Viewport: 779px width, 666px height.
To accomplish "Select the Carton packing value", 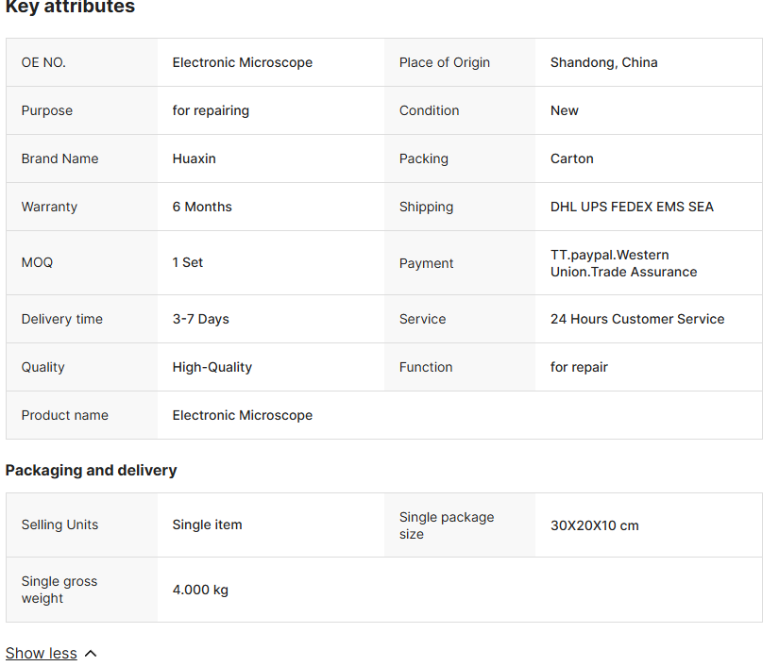I will pos(571,158).
